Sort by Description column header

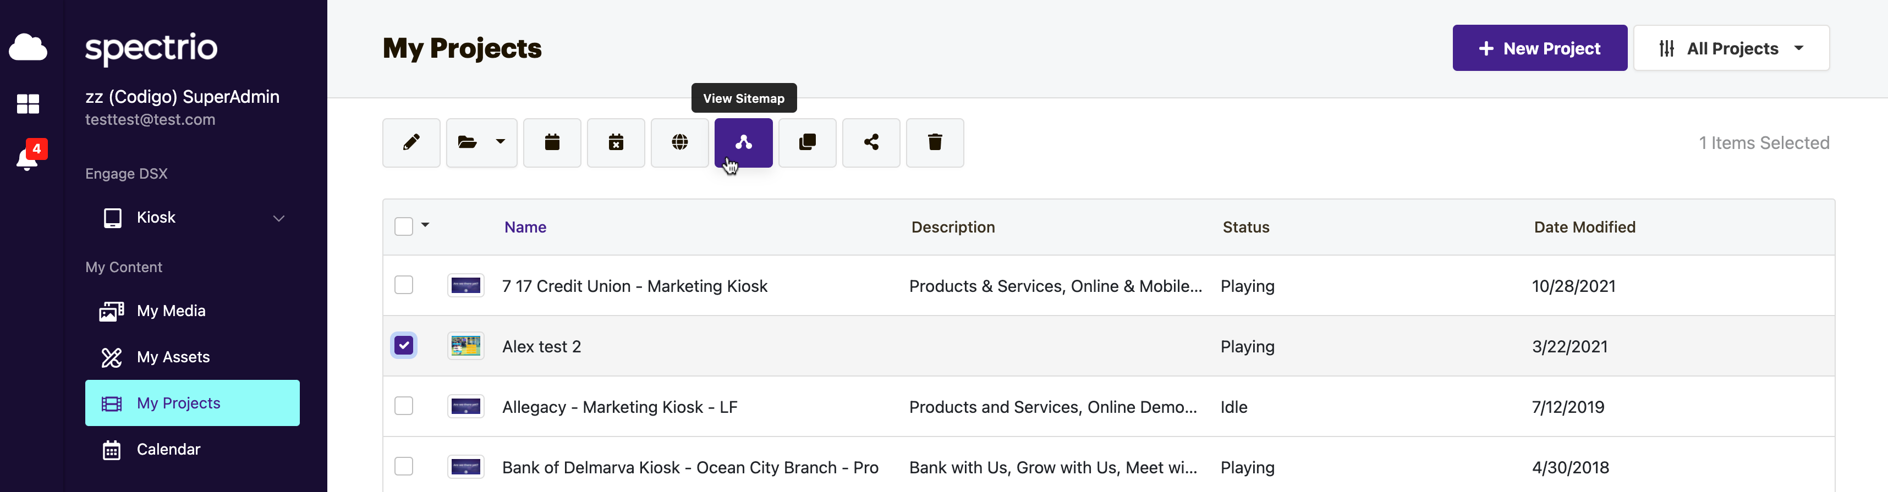click(x=953, y=228)
